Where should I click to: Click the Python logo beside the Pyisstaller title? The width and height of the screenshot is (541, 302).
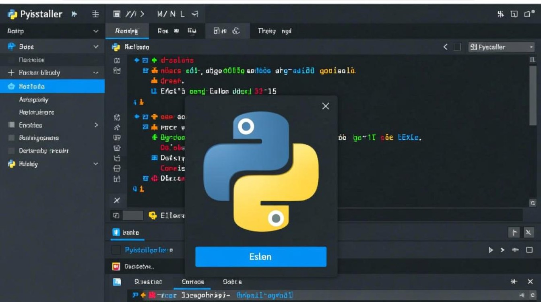point(12,14)
